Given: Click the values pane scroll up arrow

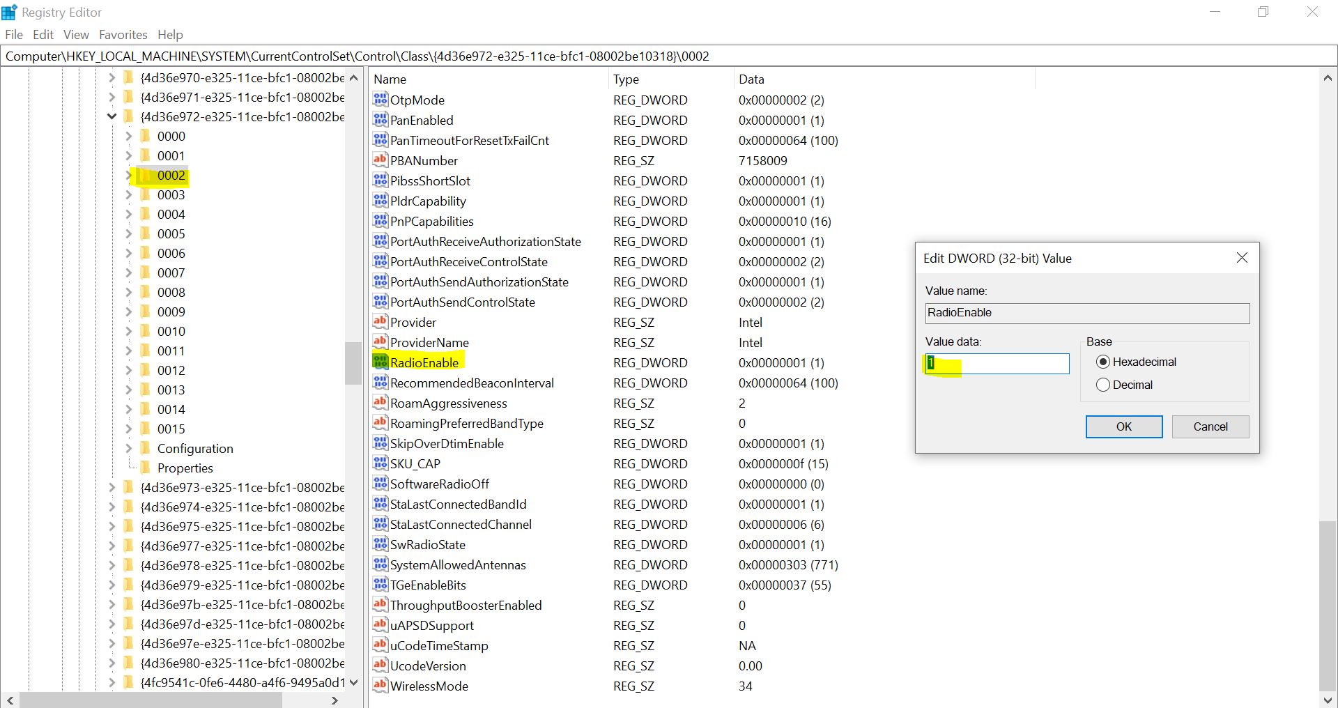Looking at the screenshot, I should pos(1328,79).
